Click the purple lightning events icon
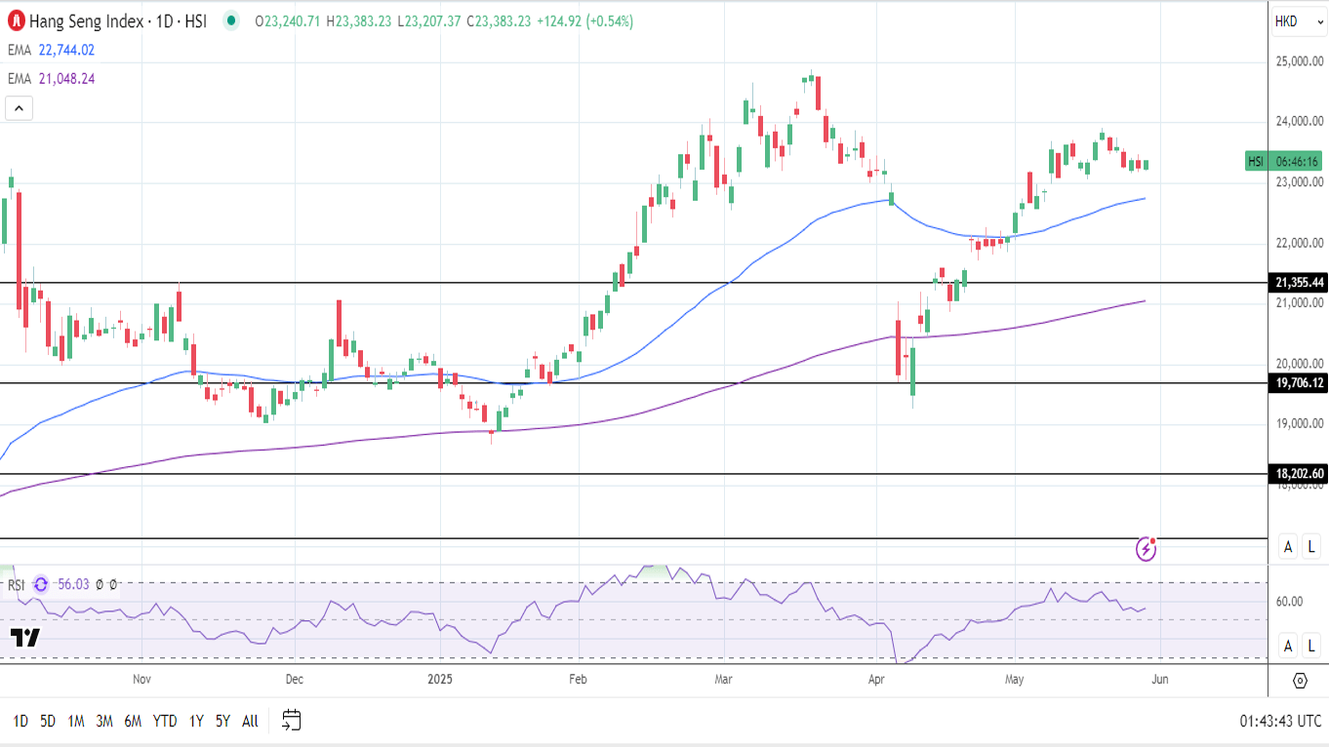Image resolution: width=1329 pixels, height=747 pixels. coord(1147,549)
